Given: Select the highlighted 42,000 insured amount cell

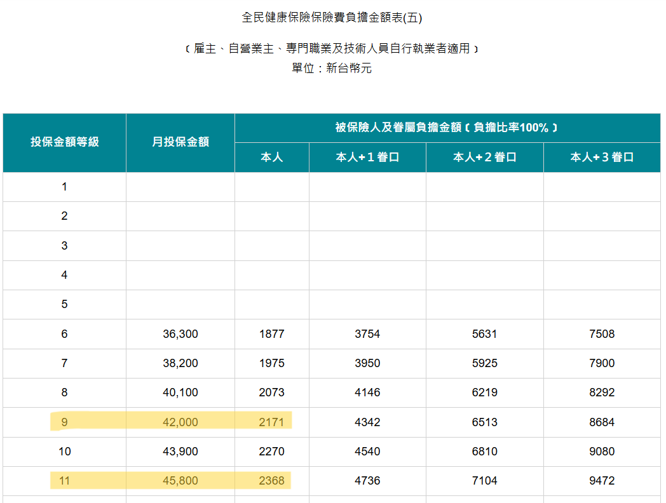Looking at the screenshot, I should point(180,422).
